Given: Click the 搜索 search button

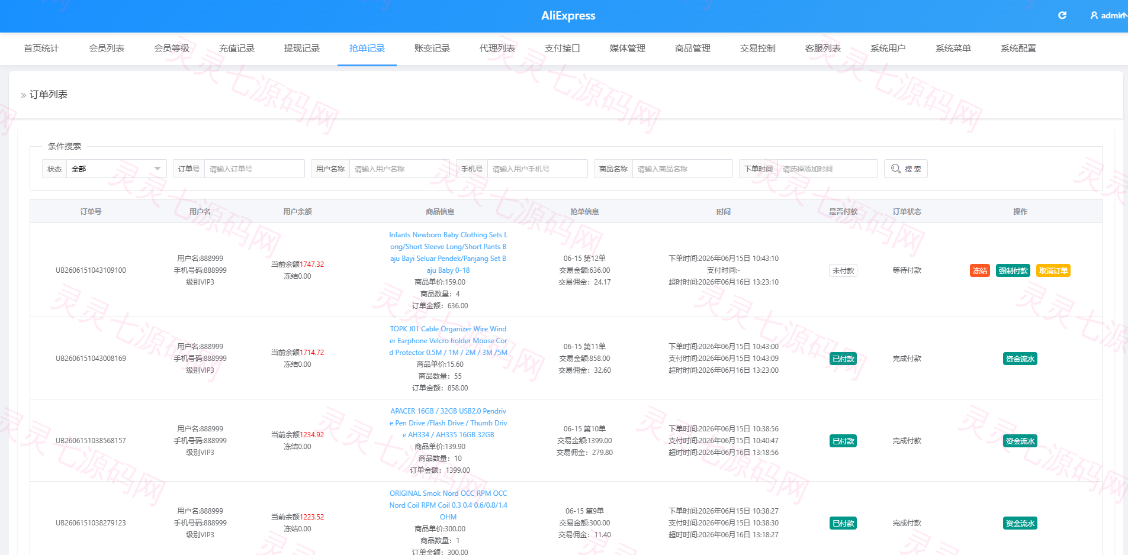Looking at the screenshot, I should (906, 169).
